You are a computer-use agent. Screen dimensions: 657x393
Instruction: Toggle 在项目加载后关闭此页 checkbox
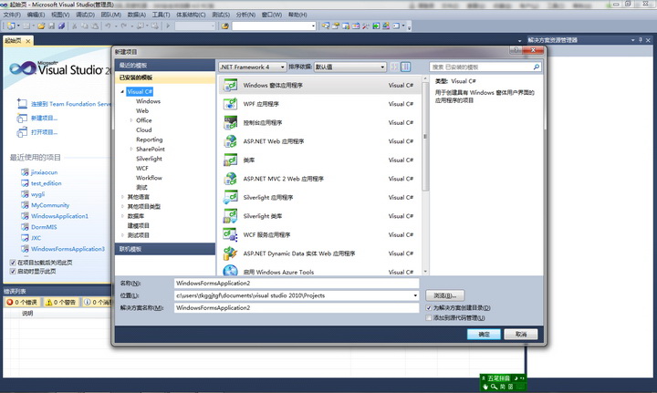pos(13,263)
